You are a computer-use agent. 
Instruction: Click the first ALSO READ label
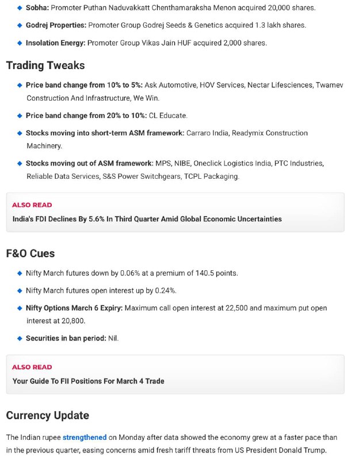pyautogui.click(x=32, y=205)
